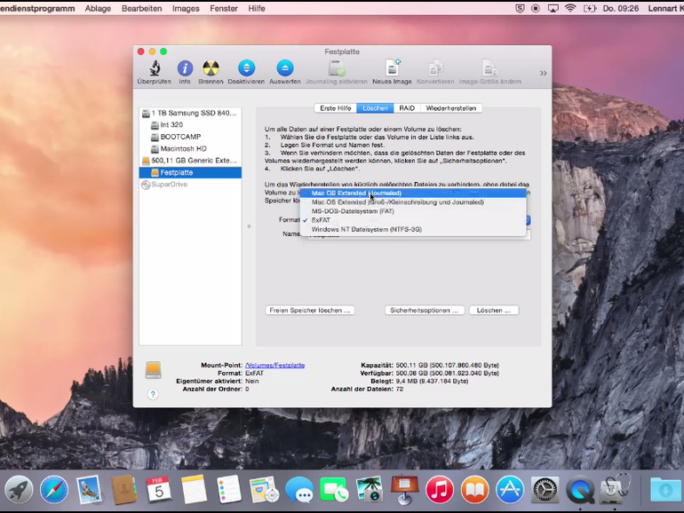
Task: Click the Freien Speicher löschen button
Action: click(x=310, y=311)
